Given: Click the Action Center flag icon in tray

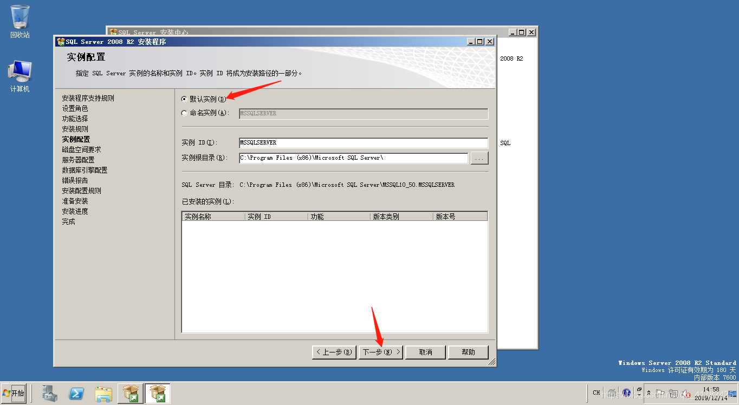Looking at the screenshot, I should 660,393.
